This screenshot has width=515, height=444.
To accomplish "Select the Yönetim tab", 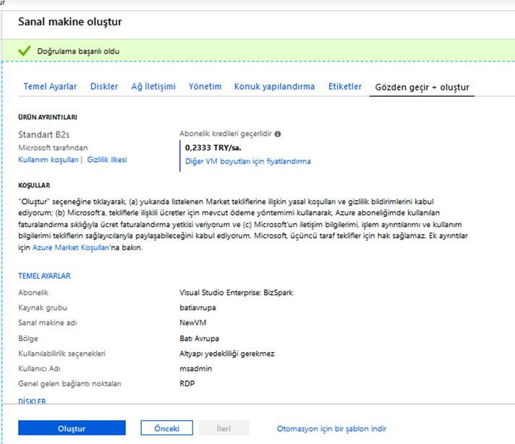I will pos(205,87).
